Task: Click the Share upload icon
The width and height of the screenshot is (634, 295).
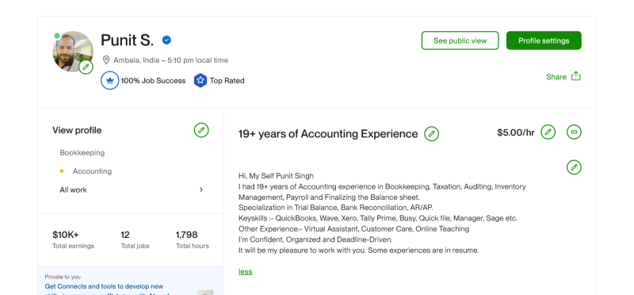Action: point(576,76)
